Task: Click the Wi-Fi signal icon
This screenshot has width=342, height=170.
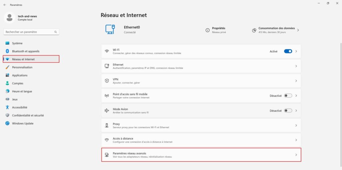Action: pyautogui.click(x=107, y=51)
